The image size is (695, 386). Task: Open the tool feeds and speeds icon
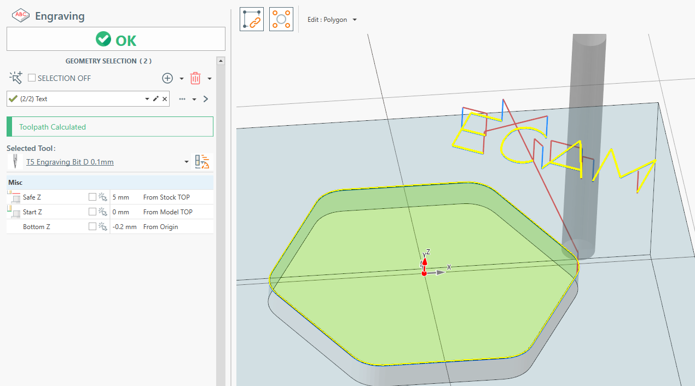(202, 162)
